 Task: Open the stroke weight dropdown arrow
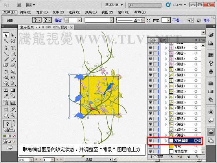click(x=79, y=20)
